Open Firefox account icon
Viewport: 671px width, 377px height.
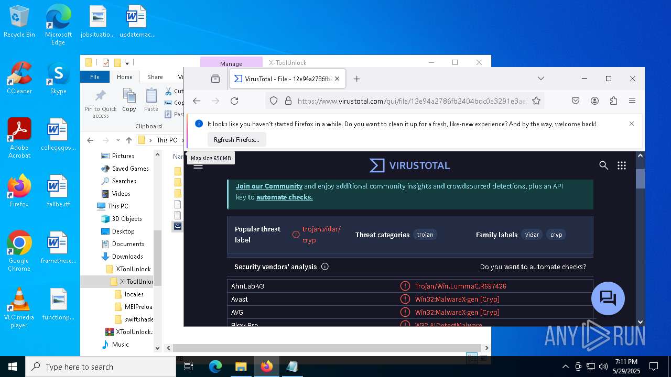594,101
